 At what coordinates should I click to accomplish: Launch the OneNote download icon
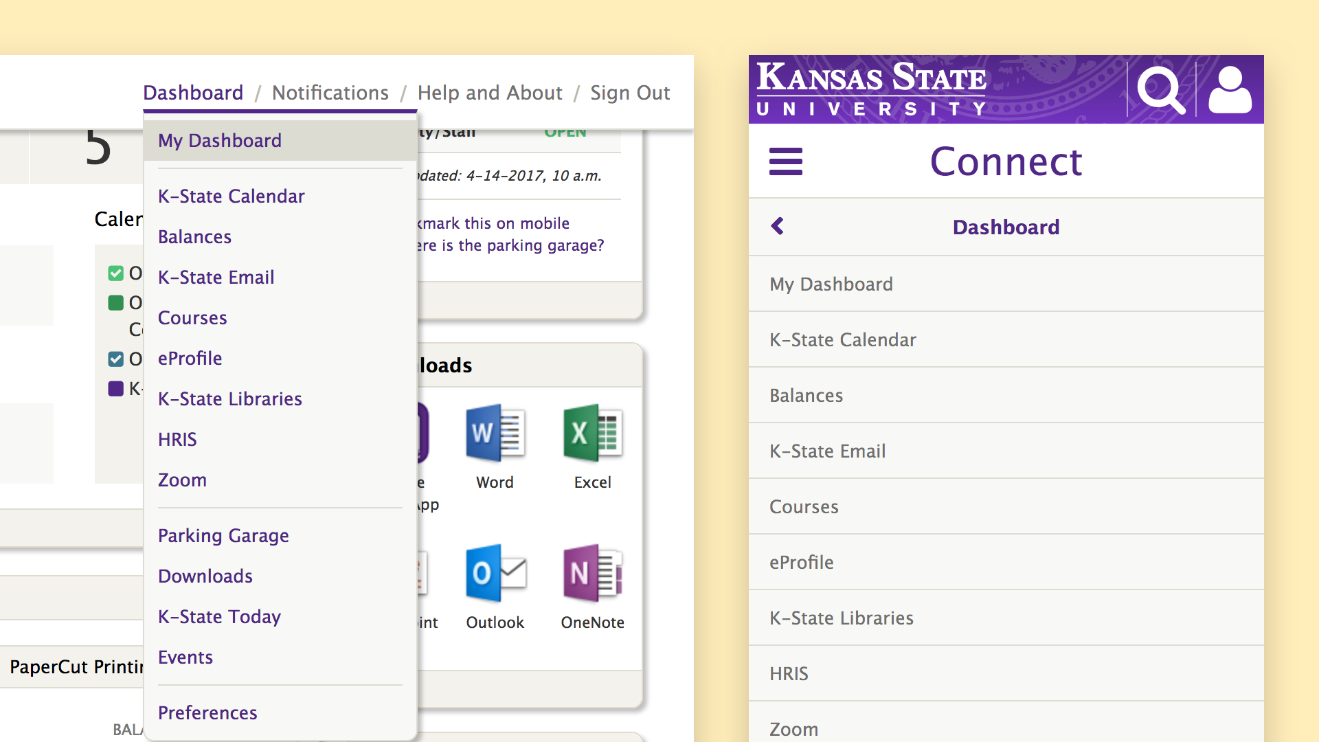(593, 573)
